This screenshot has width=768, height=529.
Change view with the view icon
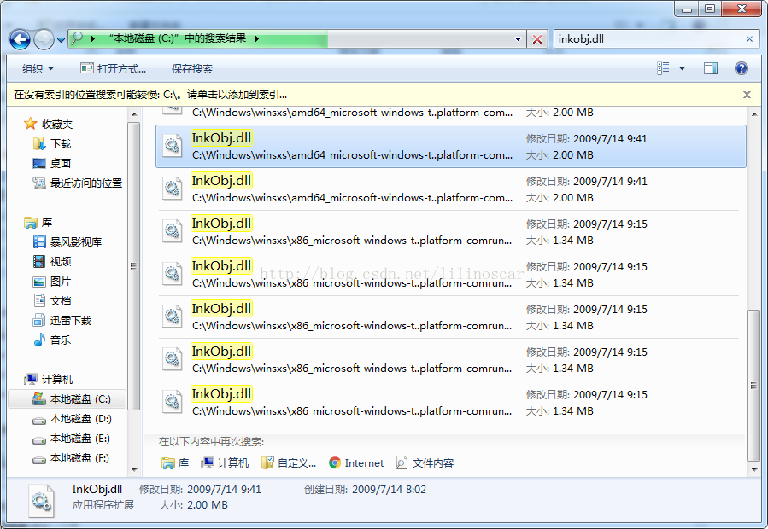[x=663, y=68]
